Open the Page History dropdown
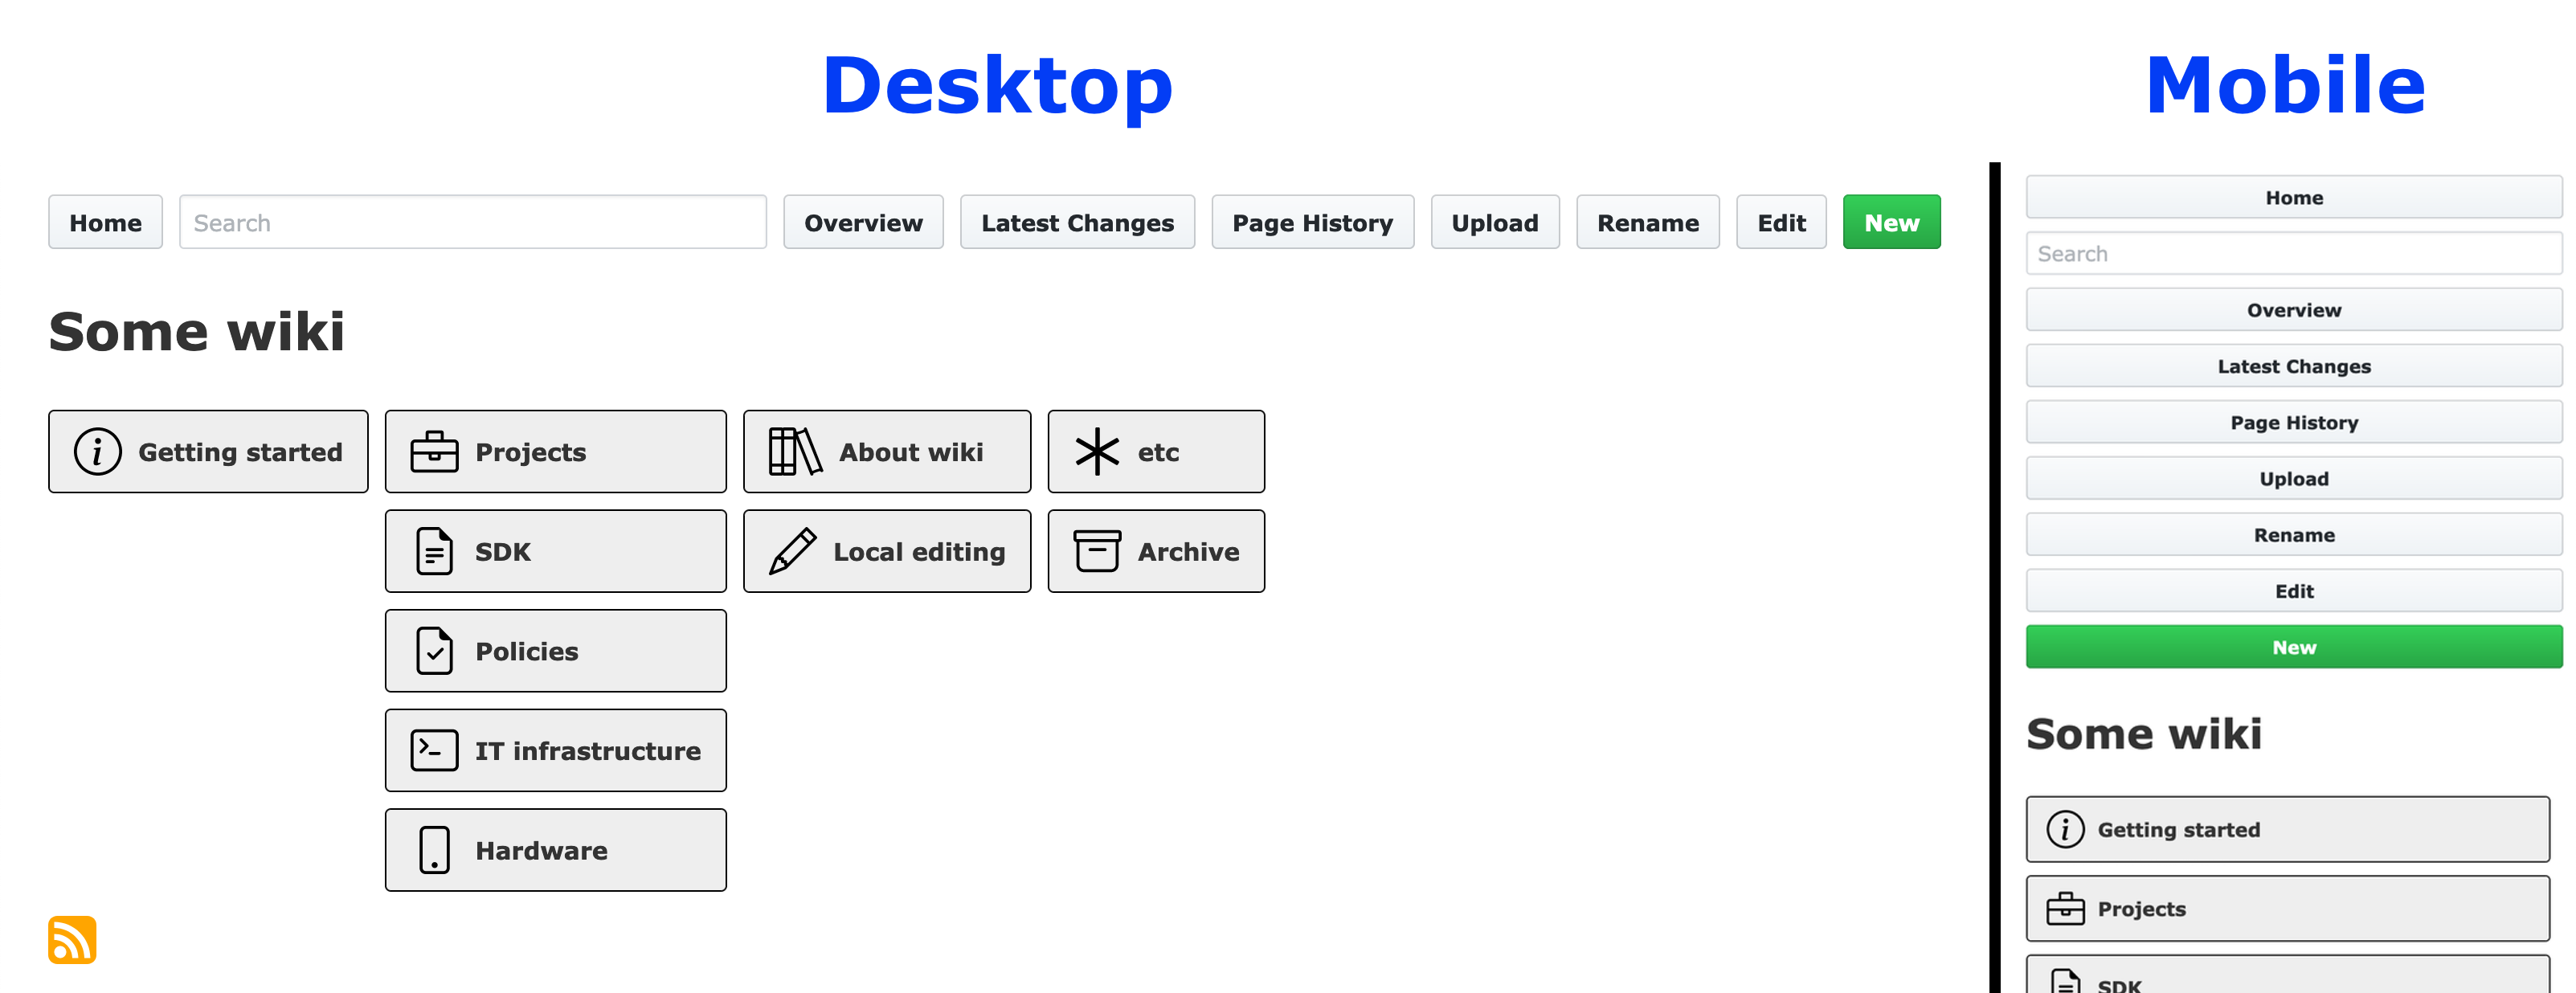Viewport: 2576px width, 993px height. [1313, 222]
